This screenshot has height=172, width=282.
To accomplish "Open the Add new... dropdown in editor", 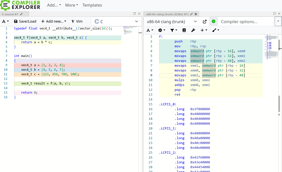I will (54, 21).
